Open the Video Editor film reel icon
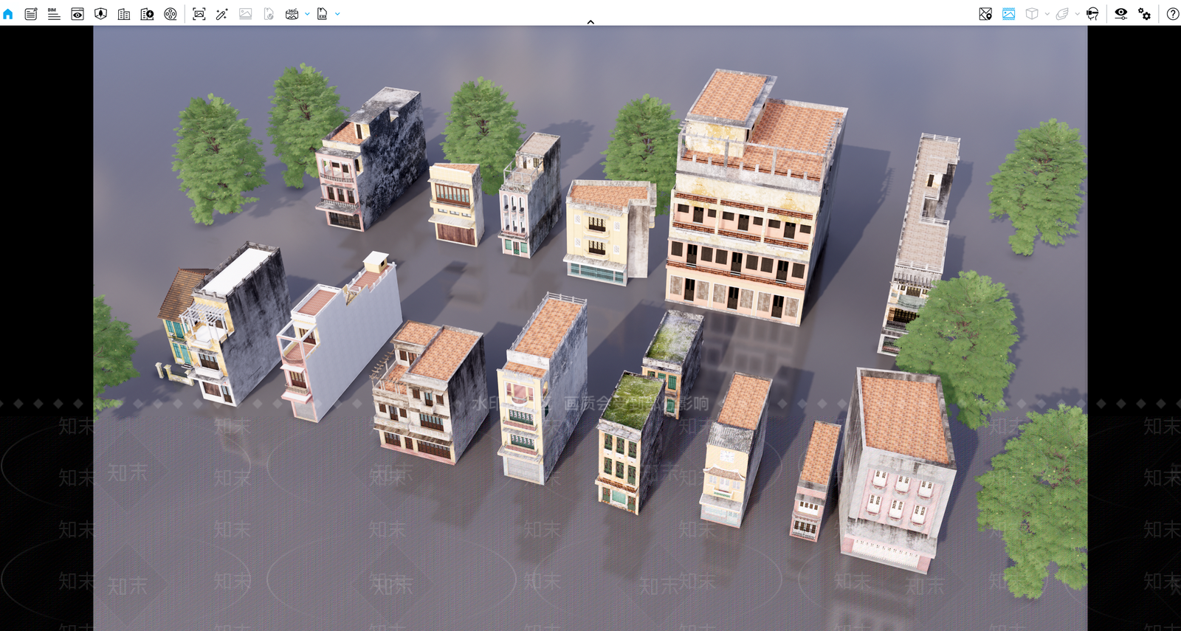The image size is (1181, 631). click(x=171, y=14)
